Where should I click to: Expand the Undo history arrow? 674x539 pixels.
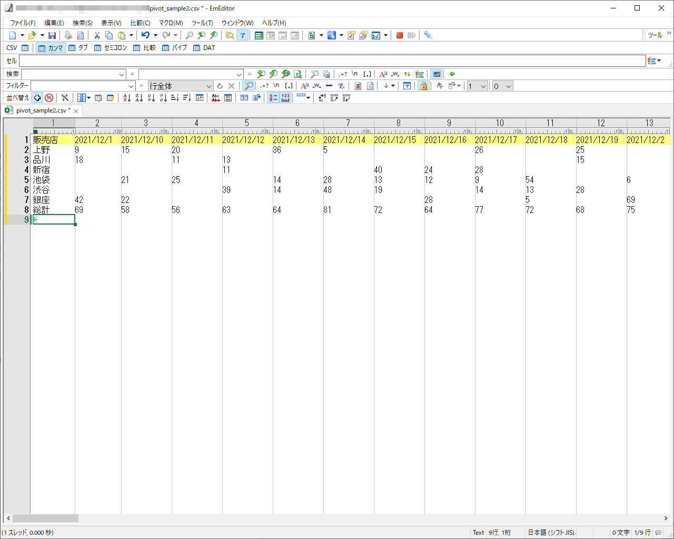click(x=155, y=35)
